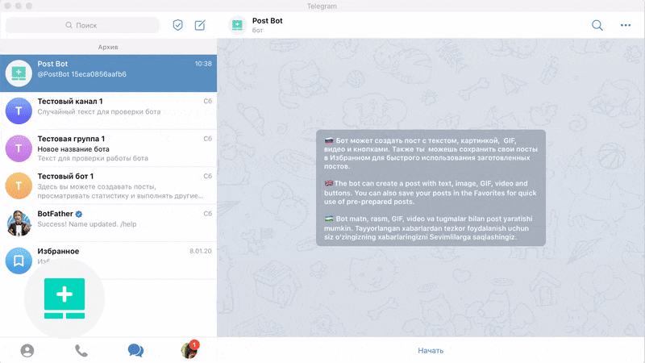This screenshot has width=645, height=363.
Task: Open Post Bot avatar in chat header
Action: click(237, 25)
